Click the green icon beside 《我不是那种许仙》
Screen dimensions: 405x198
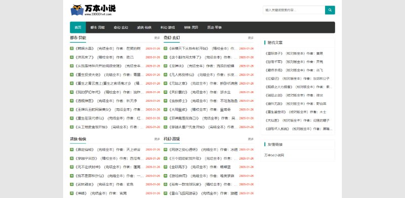71,176
